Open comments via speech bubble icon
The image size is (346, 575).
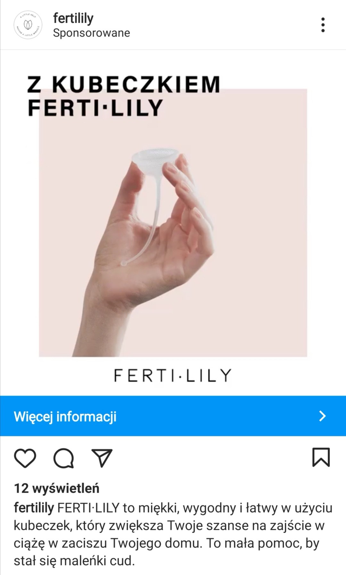(x=64, y=458)
